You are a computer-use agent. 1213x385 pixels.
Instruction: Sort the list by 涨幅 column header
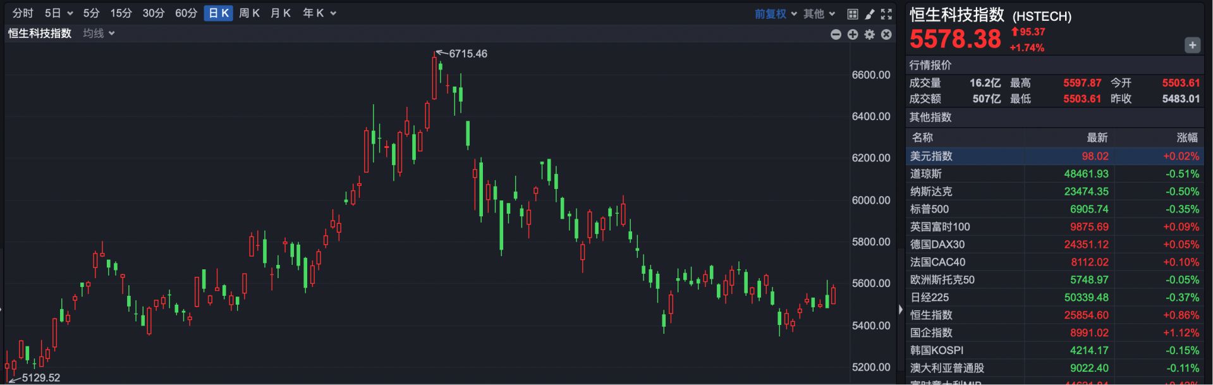(x=1186, y=137)
